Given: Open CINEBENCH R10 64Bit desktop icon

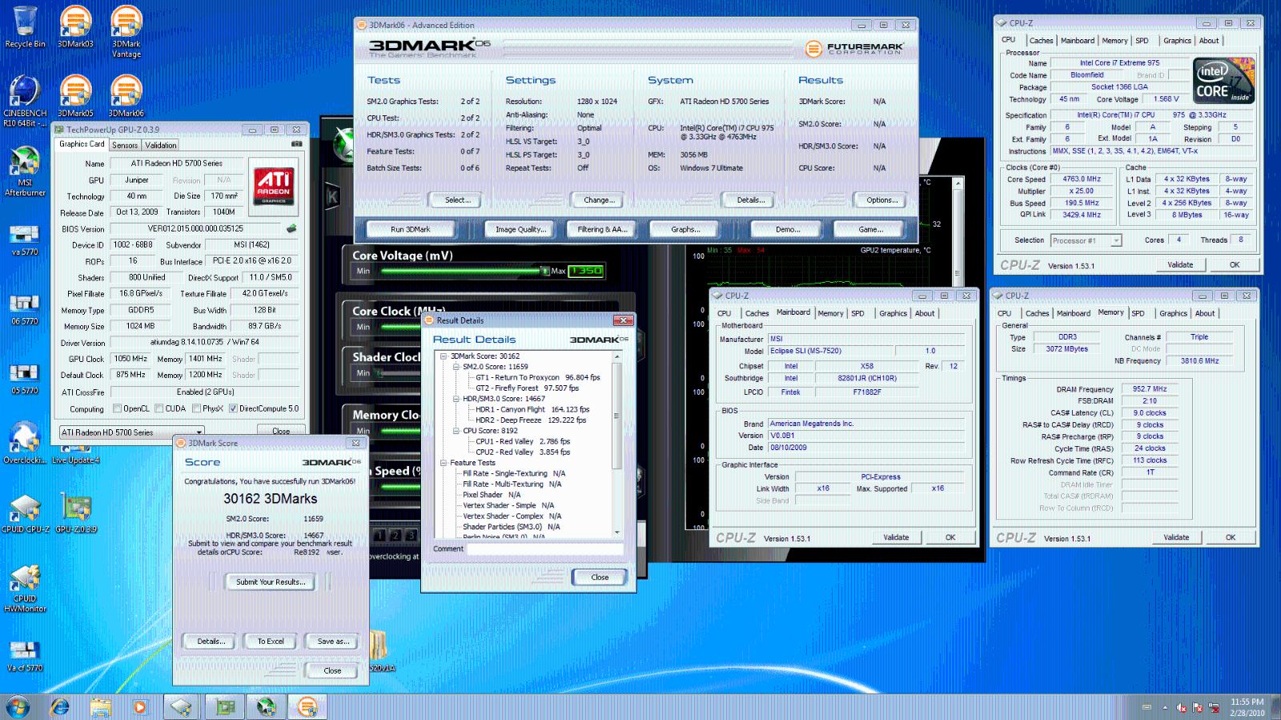Looking at the screenshot, I should (x=25, y=101).
